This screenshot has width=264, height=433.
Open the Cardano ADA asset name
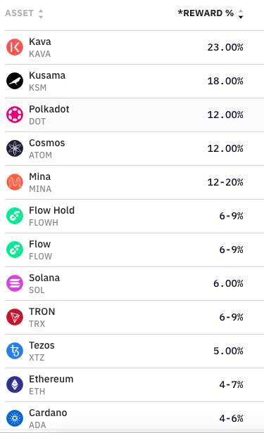tap(48, 413)
